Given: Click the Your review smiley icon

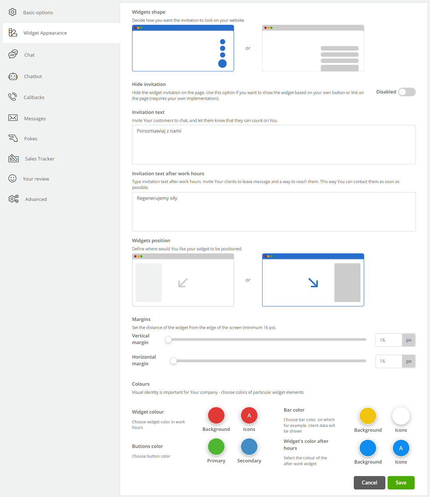Looking at the screenshot, I should tap(12, 179).
